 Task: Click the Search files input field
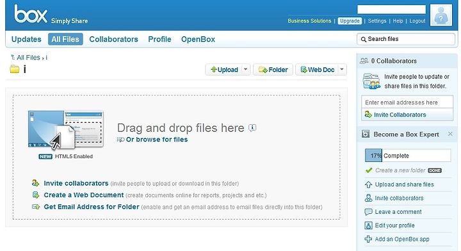tap(406, 39)
